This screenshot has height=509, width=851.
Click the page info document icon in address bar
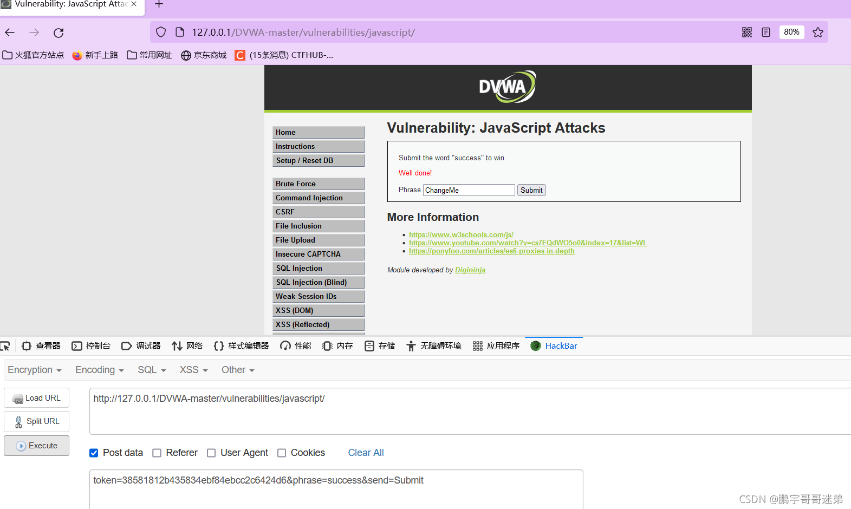point(180,32)
